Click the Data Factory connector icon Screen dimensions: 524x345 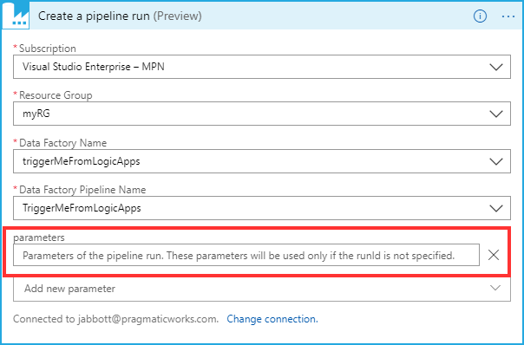click(x=16, y=16)
